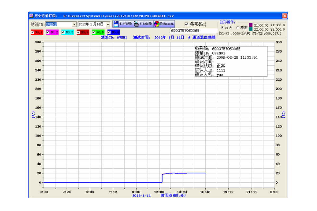Select the 测定 (measure) radio button
This screenshot has width=317, height=211.
point(237,28)
